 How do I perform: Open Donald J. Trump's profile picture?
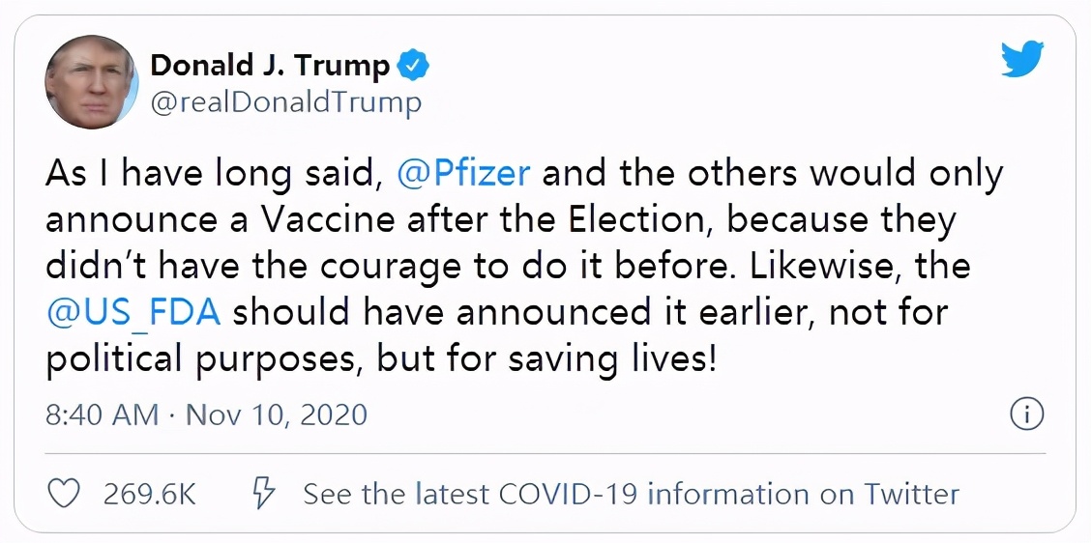click(91, 83)
